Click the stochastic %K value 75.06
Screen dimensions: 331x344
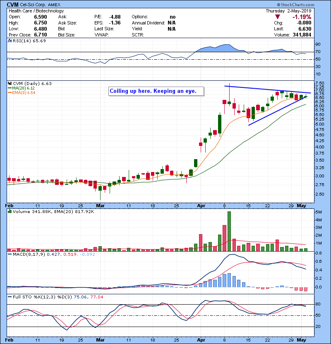80,297
